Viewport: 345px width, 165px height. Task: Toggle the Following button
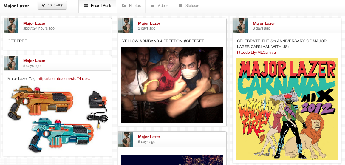[52, 5]
